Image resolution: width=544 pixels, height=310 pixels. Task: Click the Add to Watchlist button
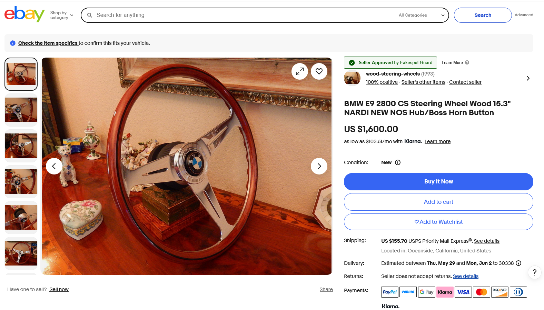438,222
